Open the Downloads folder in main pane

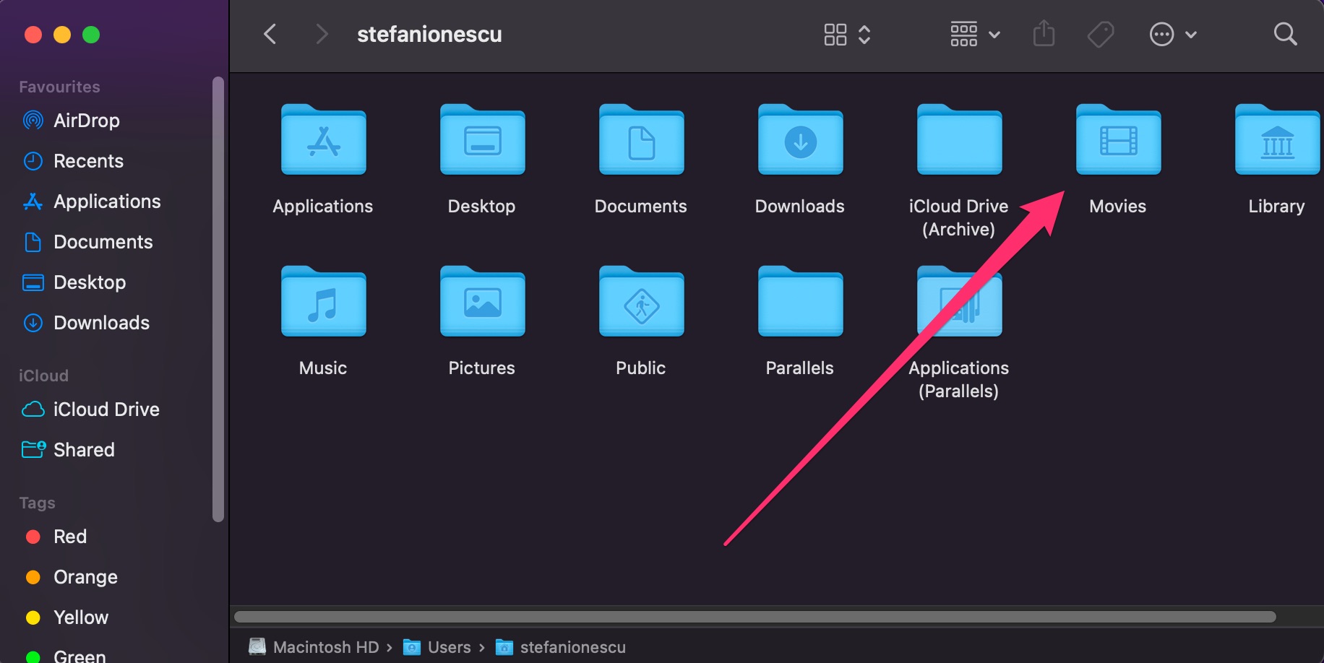click(800, 141)
